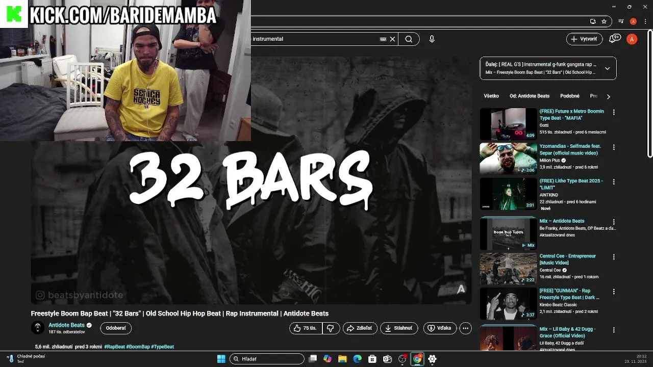Select the Všetko filter chip
The image size is (653, 367).
pos(491,96)
